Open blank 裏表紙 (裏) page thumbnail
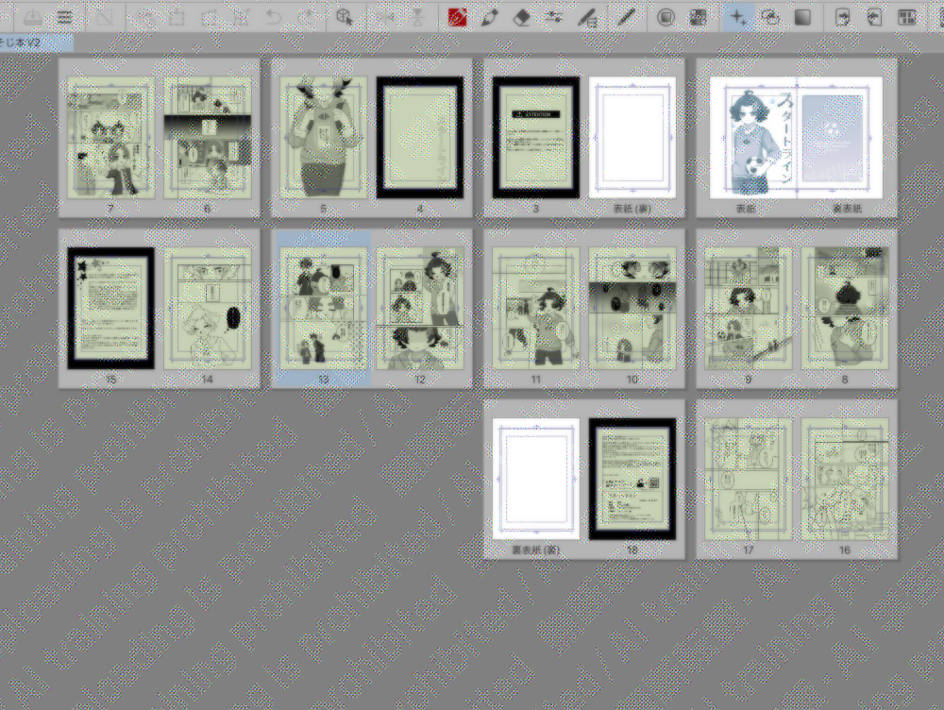 (535, 479)
